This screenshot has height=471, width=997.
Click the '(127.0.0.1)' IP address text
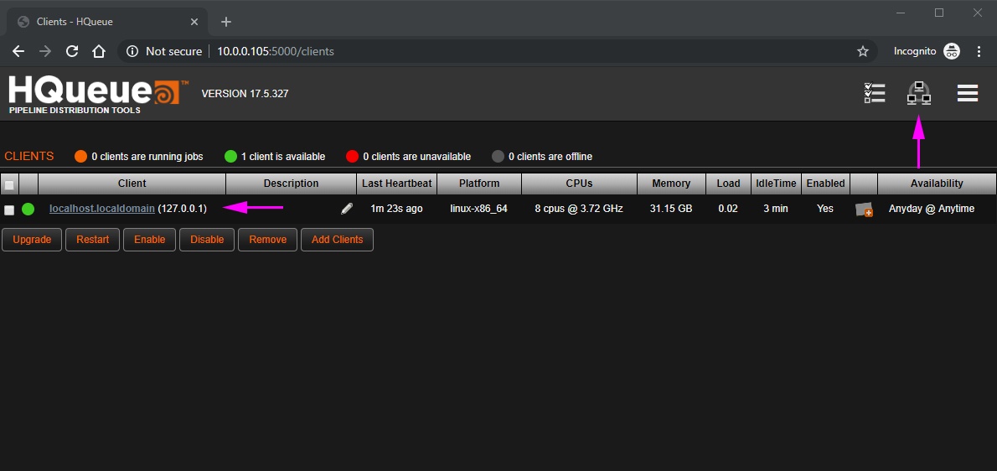point(183,209)
